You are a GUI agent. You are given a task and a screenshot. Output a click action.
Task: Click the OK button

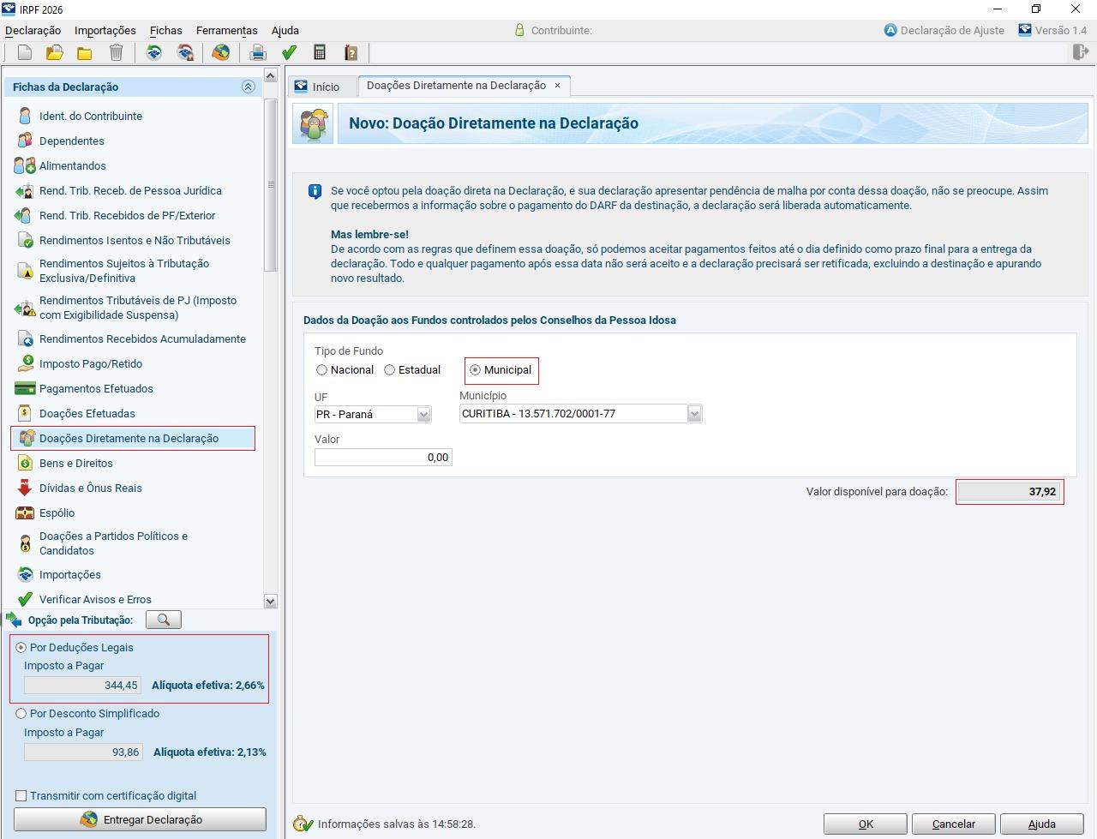tap(866, 824)
